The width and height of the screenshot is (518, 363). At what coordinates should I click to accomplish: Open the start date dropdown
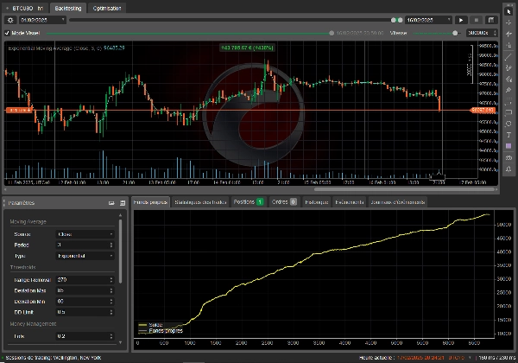coord(42,20)
